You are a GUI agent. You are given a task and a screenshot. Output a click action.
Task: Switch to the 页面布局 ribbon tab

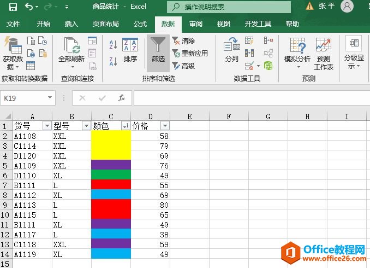(x=105, y=24)
